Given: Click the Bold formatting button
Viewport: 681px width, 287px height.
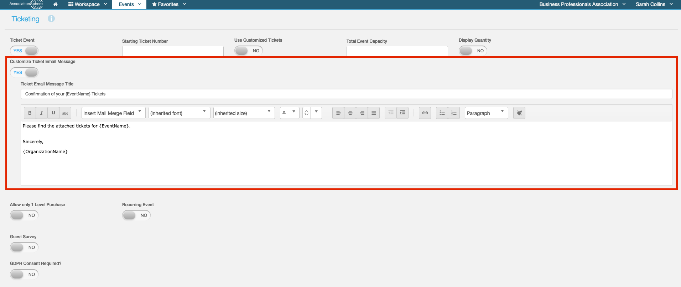Looking at the screenshot, I should (30, 113).
